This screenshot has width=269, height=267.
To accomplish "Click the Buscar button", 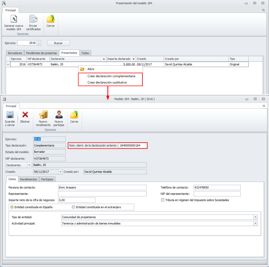I will point(59,43).
